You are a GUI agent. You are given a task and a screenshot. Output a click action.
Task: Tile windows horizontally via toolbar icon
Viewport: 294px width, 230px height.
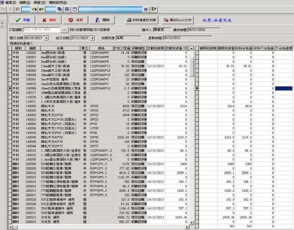coord(67,9)
